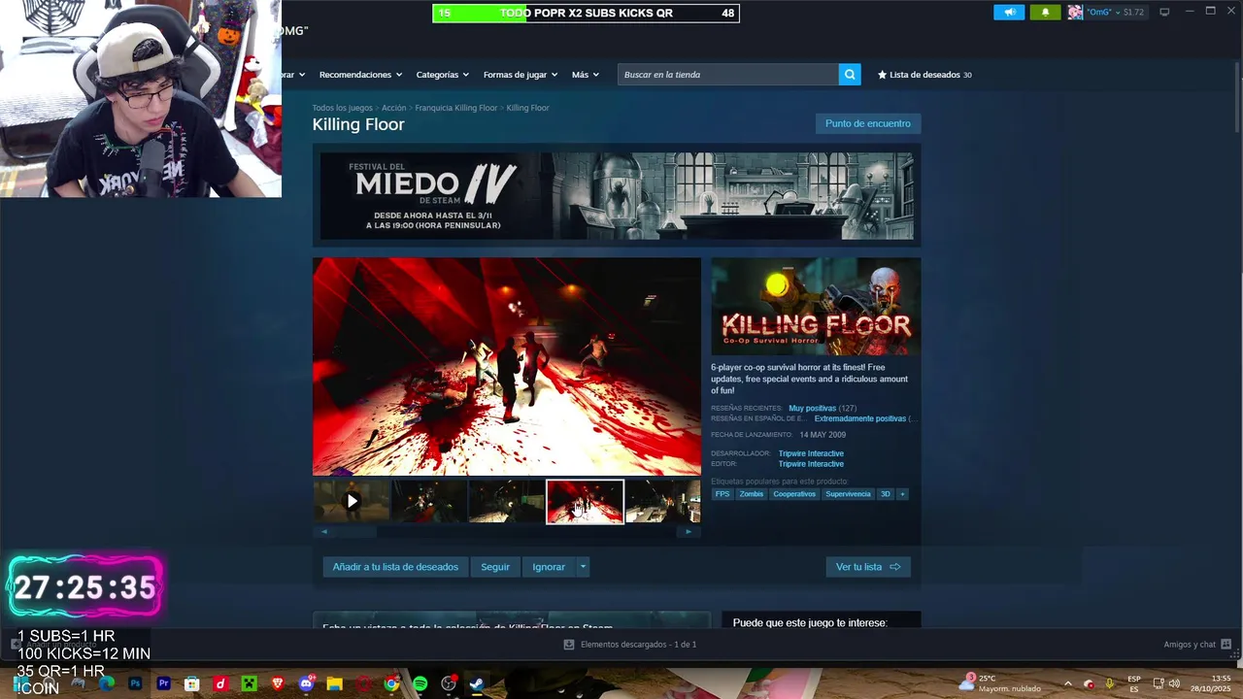This screenshot has width=1243, height=699.
Task: Open "Elementos descargados" downloads status
Action: click(x=629, y=645)
